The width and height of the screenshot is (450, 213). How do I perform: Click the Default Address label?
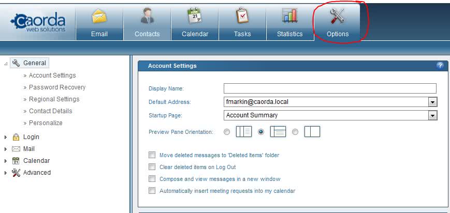[170, 102]
